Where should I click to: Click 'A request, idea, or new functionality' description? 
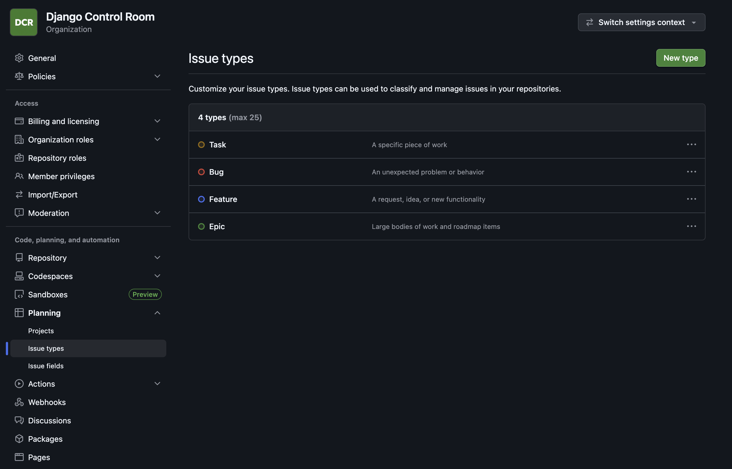428,199
